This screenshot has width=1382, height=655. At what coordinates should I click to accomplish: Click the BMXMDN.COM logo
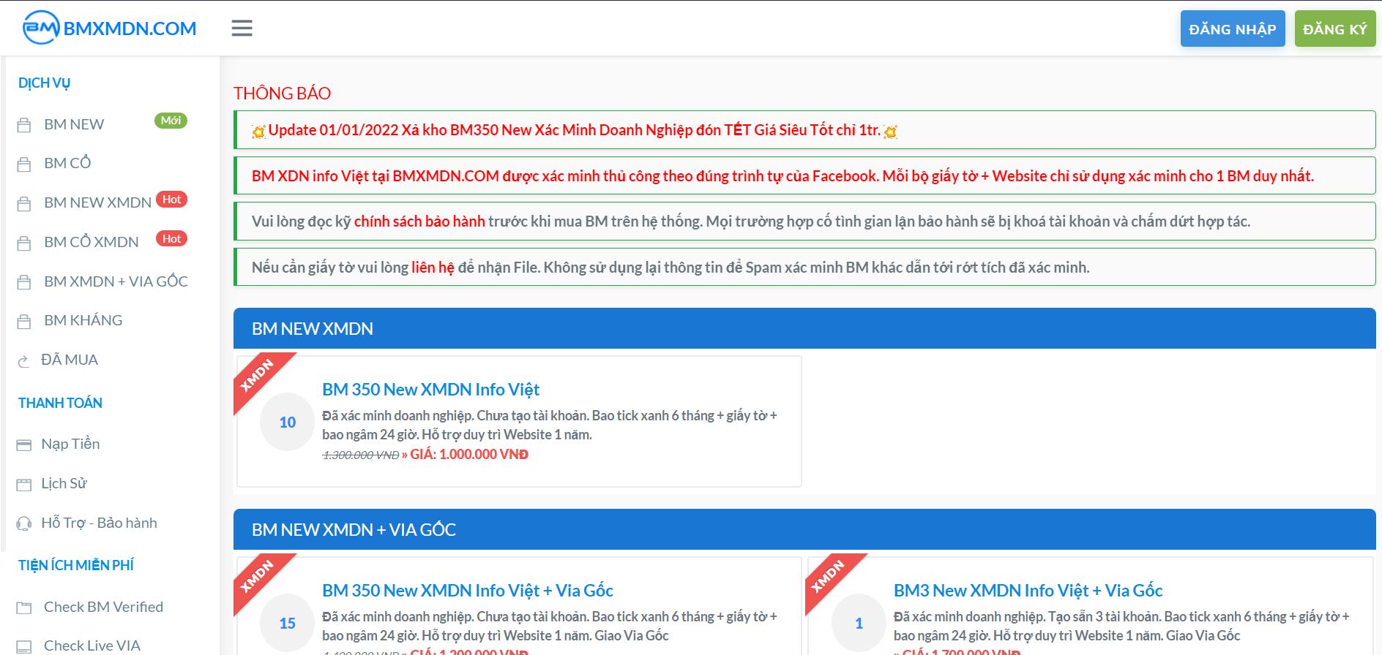point(110,28)
